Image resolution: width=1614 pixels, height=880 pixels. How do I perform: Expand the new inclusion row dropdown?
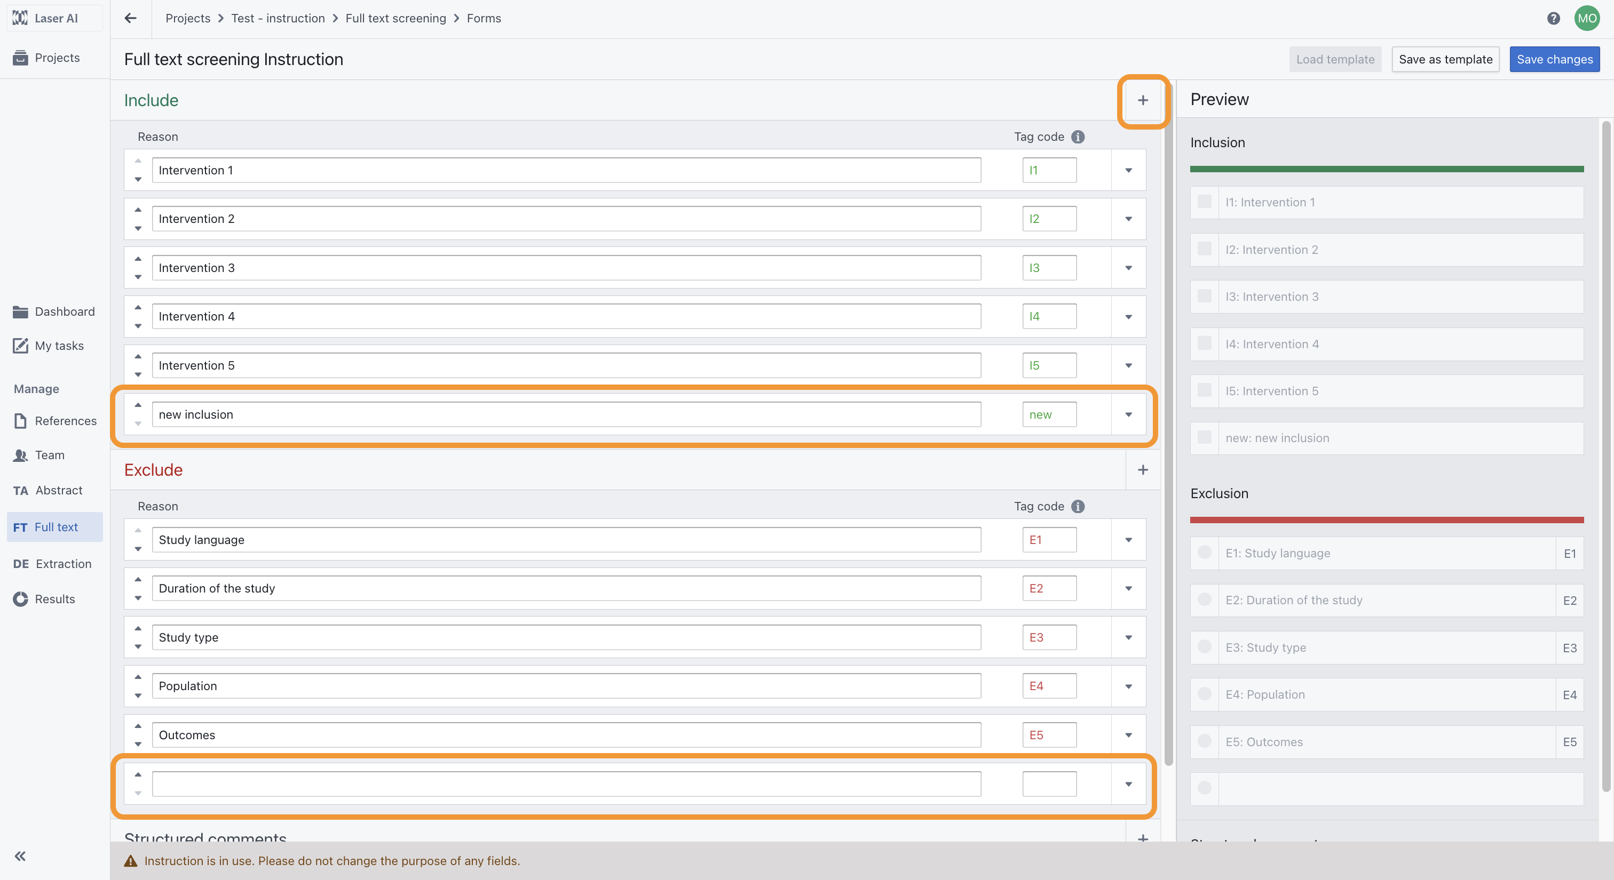tap(1128, 414)
